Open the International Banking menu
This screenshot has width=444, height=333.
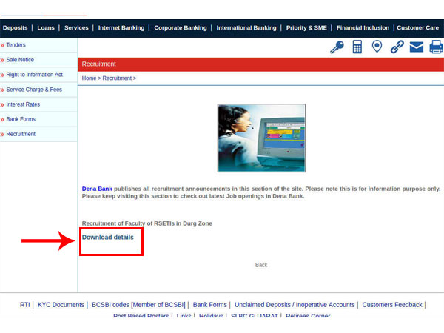[246, 28]
